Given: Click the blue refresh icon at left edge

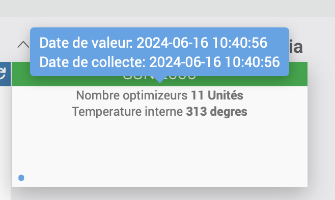Looking at the screenshot, I should 5,74.
